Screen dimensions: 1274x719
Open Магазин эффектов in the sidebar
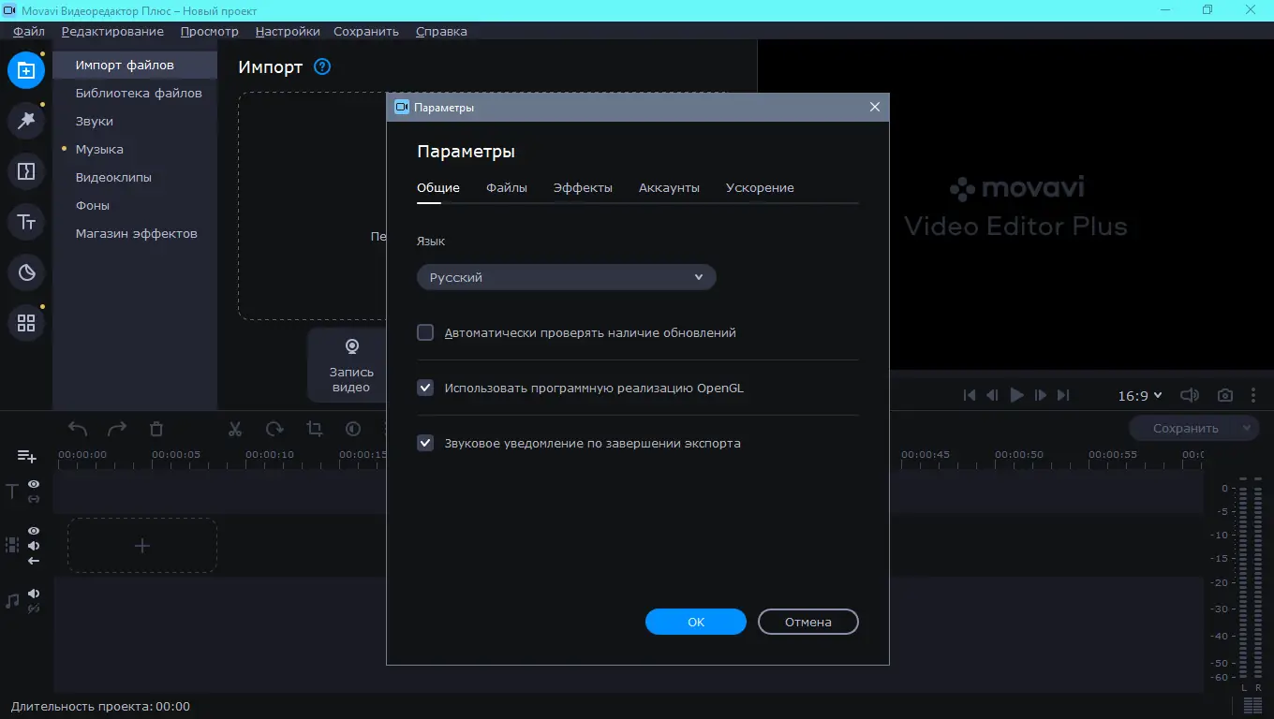137,233
